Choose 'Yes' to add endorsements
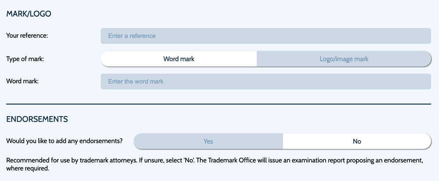The width and height of the screenshot is (439, 181). (208, 141)
